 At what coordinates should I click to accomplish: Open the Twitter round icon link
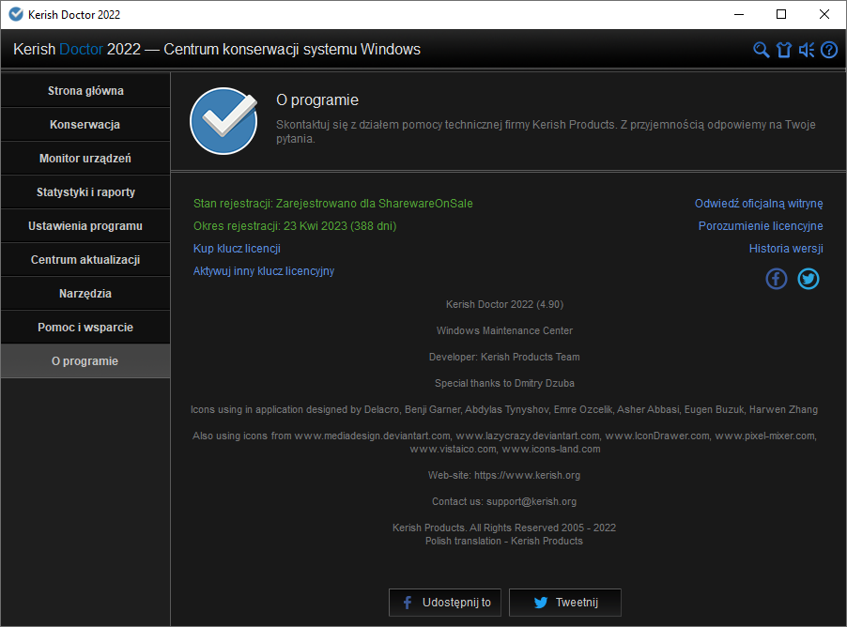click(x=808, y=279)
